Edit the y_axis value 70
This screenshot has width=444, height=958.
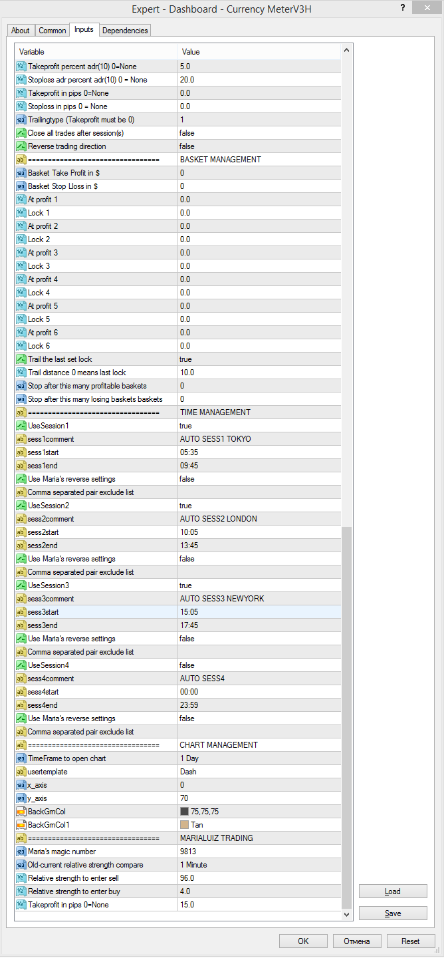pos(259,798)
